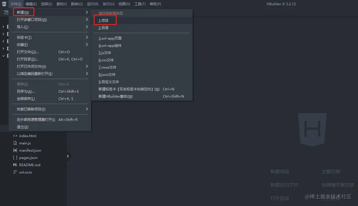358x206 pixels.
Task: Select the main.js file icon
Action: [x=15, y=143]
